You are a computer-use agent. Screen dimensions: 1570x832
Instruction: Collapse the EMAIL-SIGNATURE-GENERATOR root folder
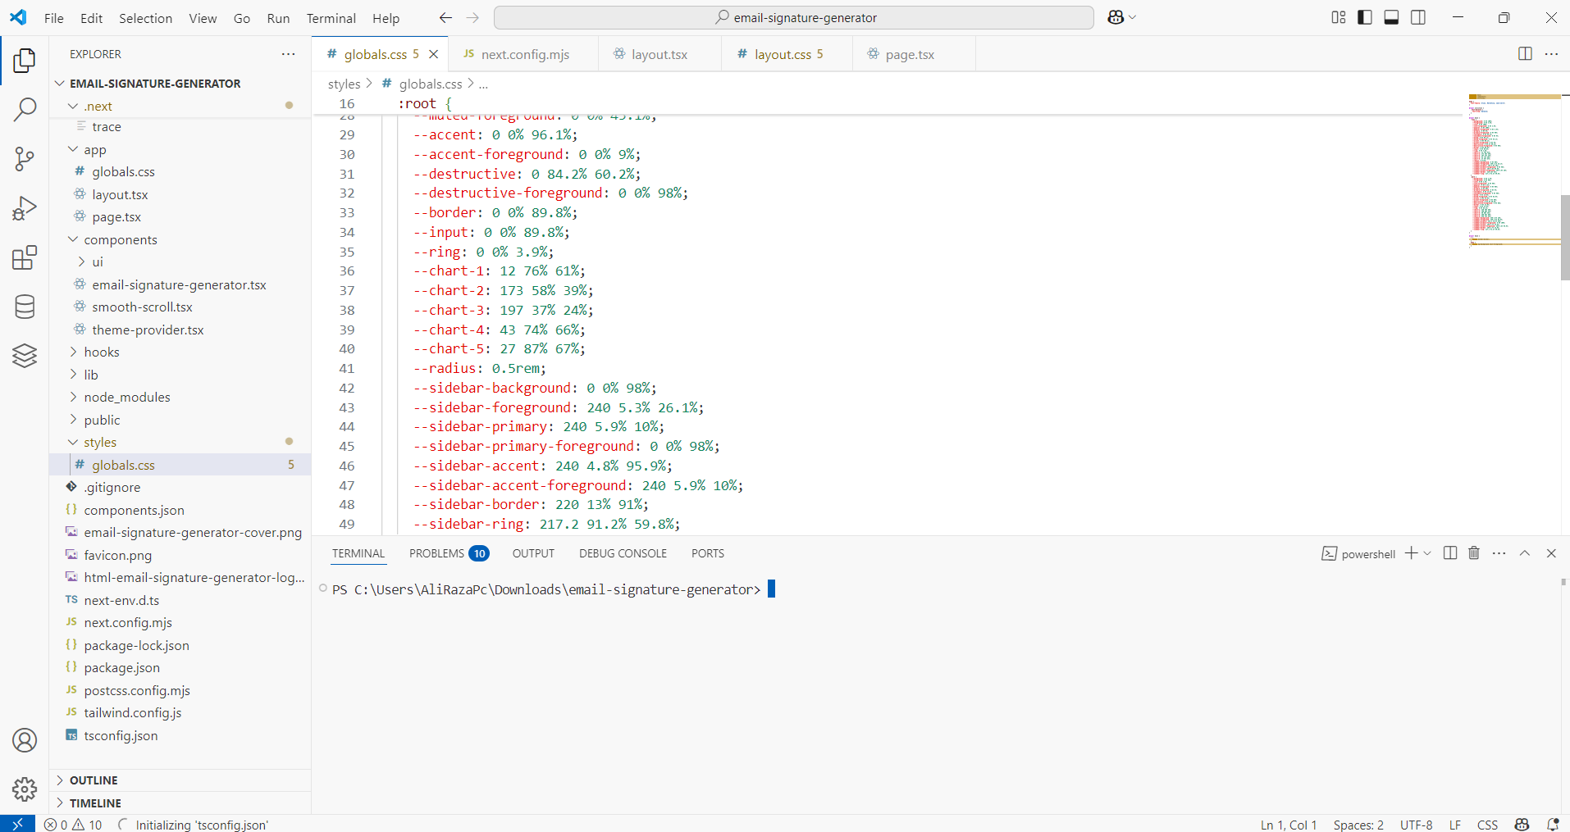point(60,84)
